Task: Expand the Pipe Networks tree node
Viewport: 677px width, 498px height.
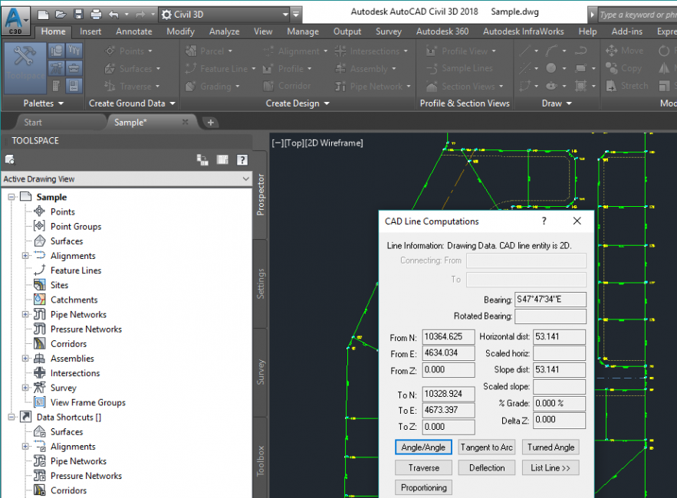Action: [x=25, y=314]
